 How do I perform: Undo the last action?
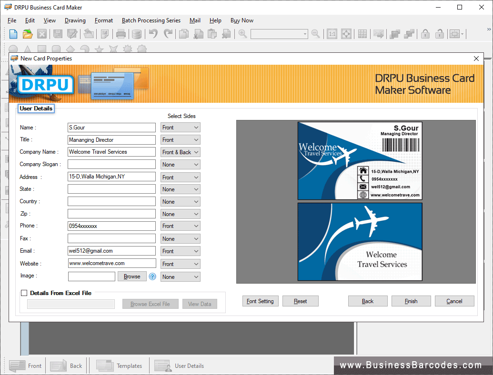[152, 34]
